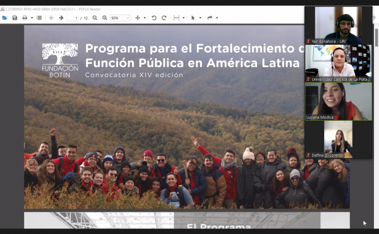Click the share/send arrow icon
The width and height of the screenshot is (379, 234).
[210, 18]
